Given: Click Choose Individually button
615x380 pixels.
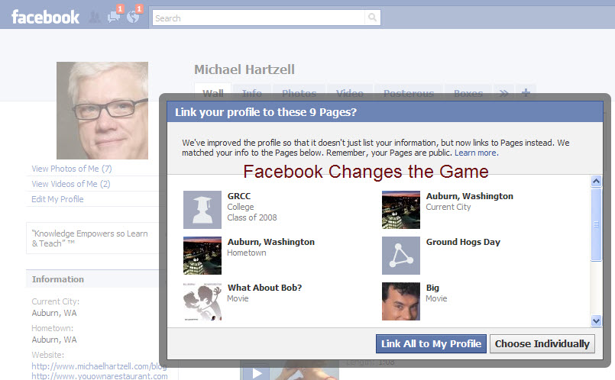Looking at the screenshot, I should (542, 343).
